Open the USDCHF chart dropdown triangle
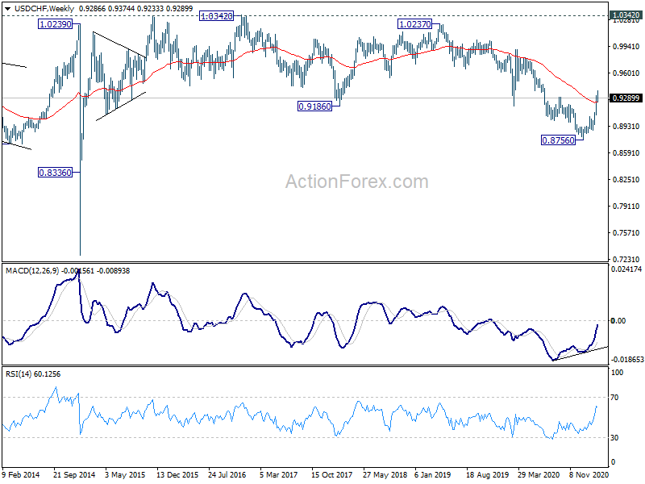The height and width of the screenshot is (484, 645). (7, 9)
